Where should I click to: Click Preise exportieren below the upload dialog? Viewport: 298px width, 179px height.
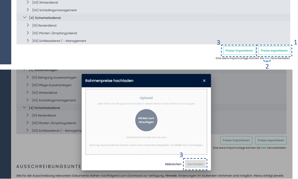click(271, 140)
